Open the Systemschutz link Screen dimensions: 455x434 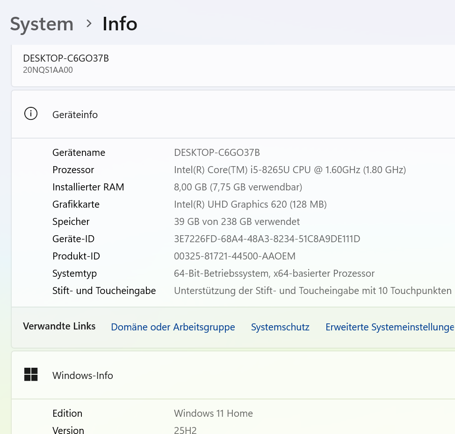point(280,327)
